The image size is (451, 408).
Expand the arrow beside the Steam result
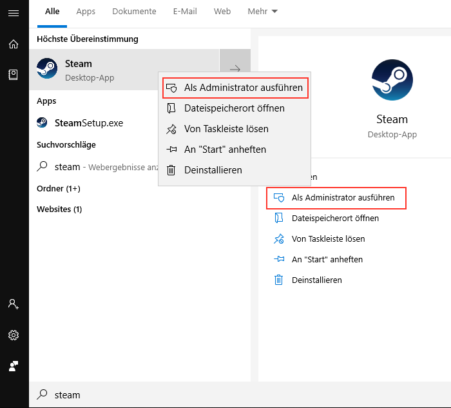[x=235, y=69]
